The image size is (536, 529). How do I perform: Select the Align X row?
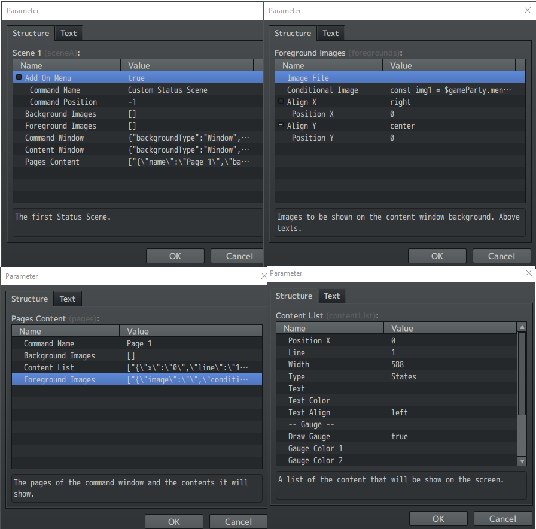point(400,102)
